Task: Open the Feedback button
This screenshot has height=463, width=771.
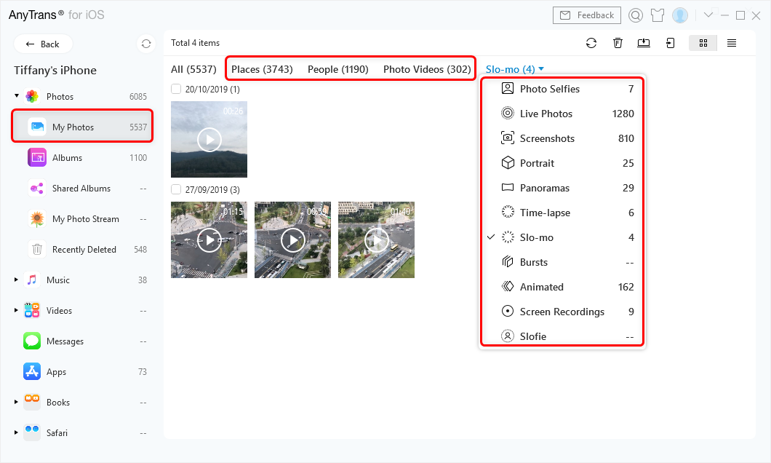Action: pyautogui.click(x=588, y=15)
